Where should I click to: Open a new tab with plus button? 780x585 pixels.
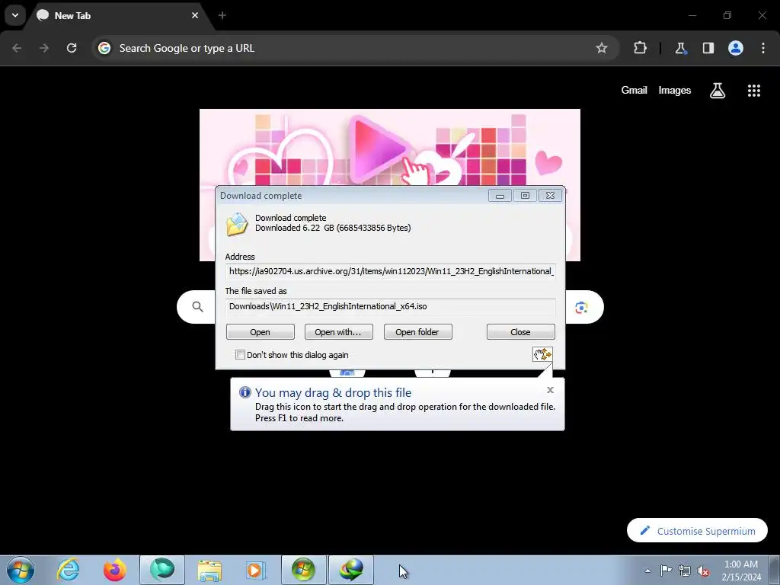click(x=222, y=15)
